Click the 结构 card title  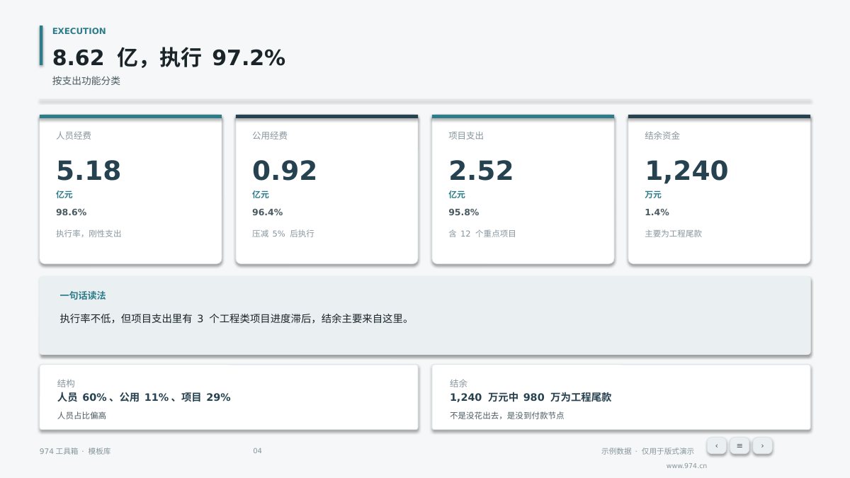pos(66,383)
